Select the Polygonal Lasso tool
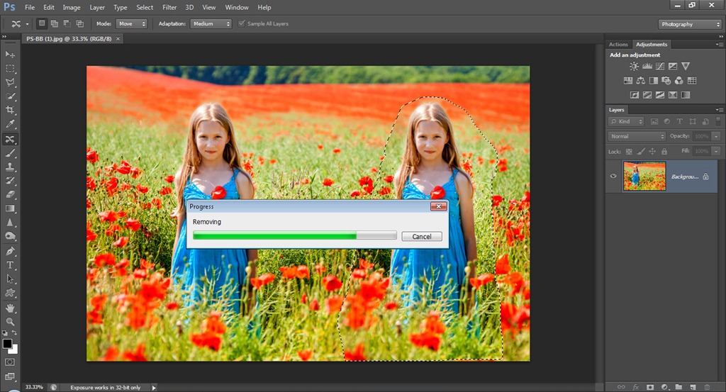Image resolution: width=726 pixels, height=392 pixels. [x=10, y=82]
